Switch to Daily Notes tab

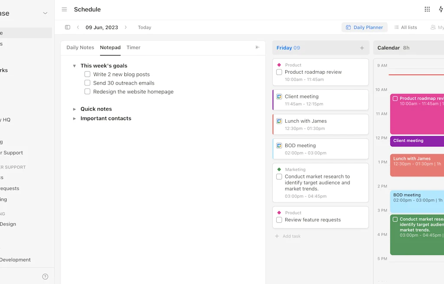pos(80,47)
